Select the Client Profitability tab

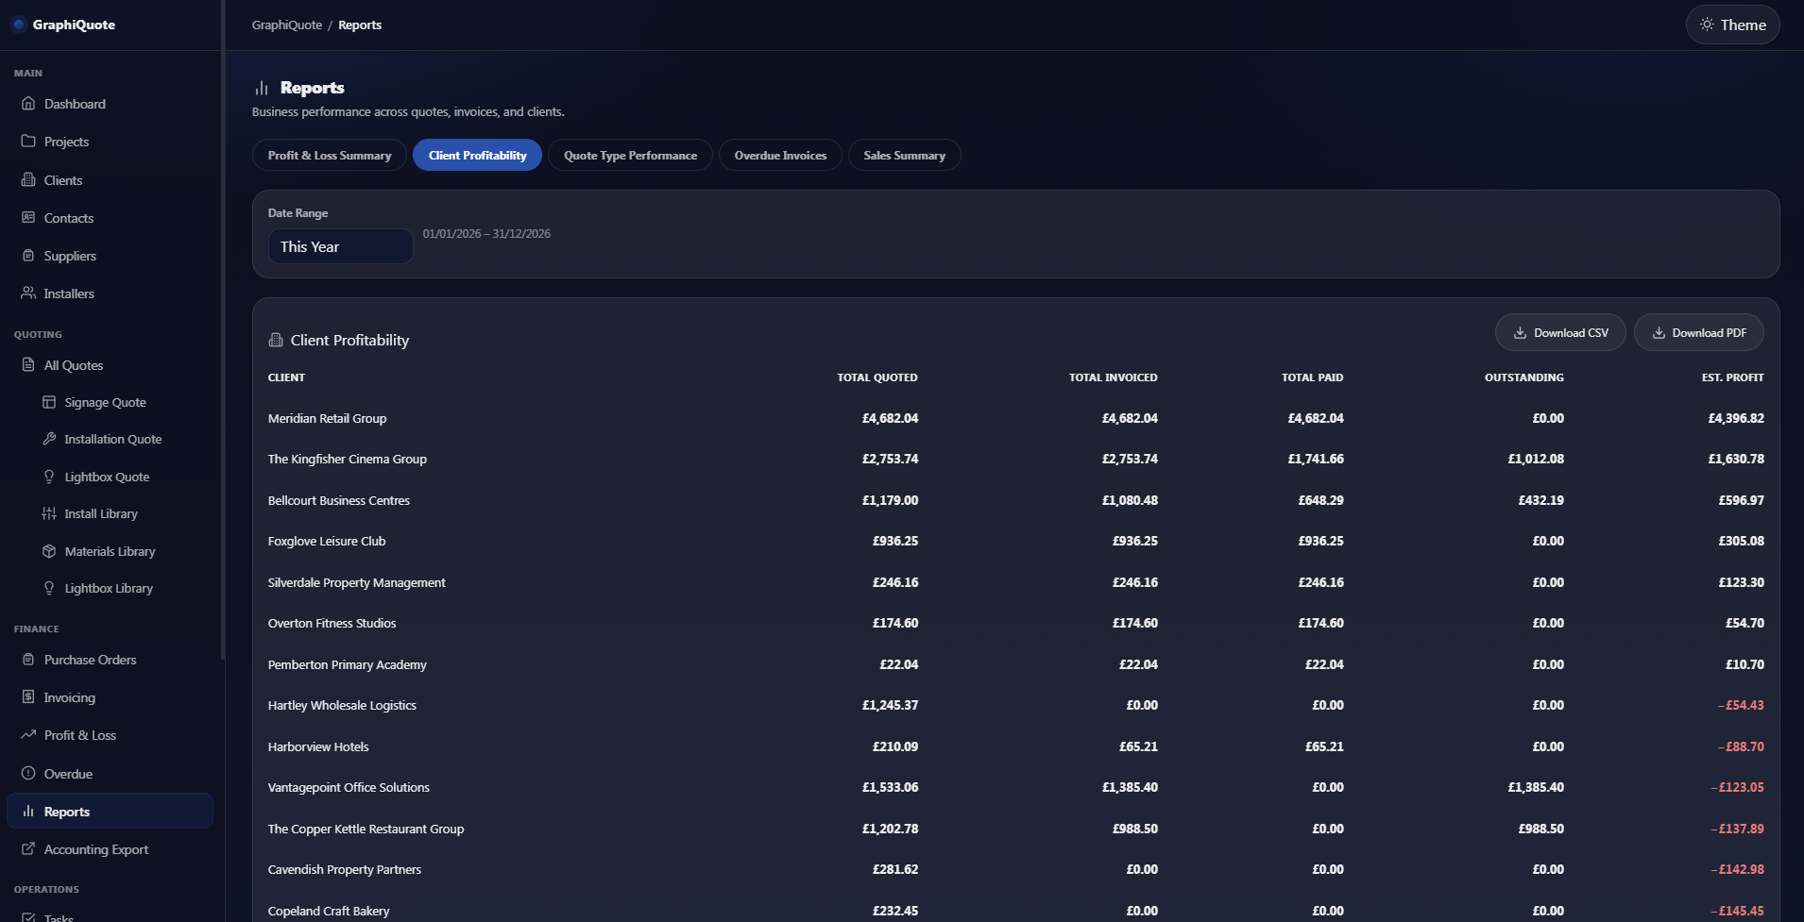tap(477, 156)
